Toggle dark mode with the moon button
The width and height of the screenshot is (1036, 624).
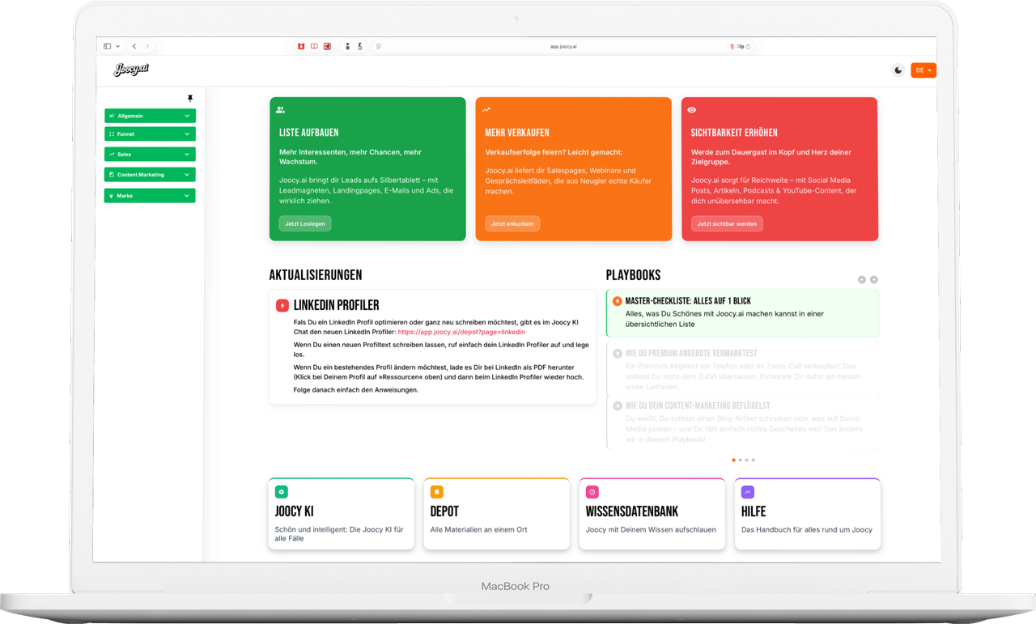click(898, 70)
